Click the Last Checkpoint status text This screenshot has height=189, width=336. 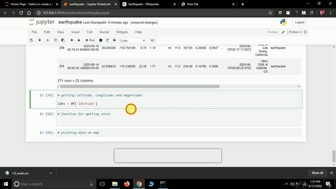coord(106,23)
